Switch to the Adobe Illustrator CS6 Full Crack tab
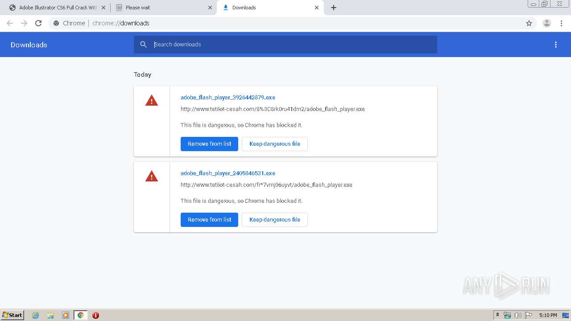The height and width of the screenshot is (321, 571). tap(57, 8)
